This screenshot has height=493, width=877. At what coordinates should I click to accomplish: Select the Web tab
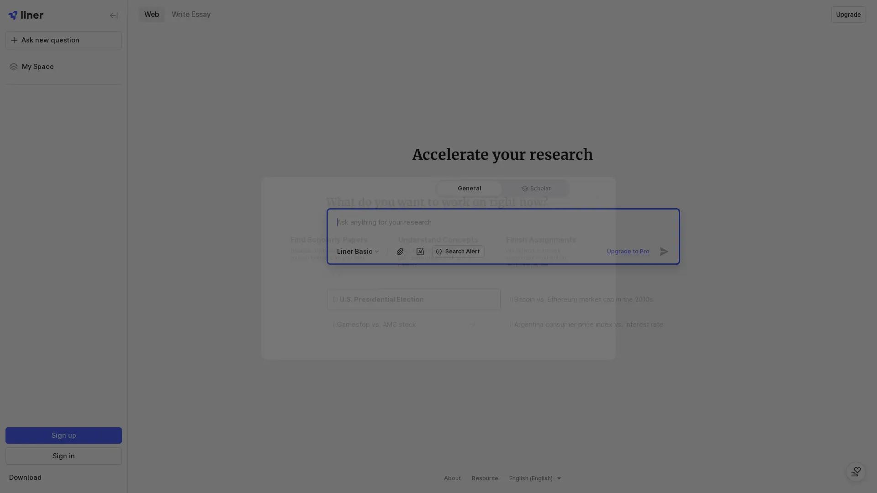[152, 14]
